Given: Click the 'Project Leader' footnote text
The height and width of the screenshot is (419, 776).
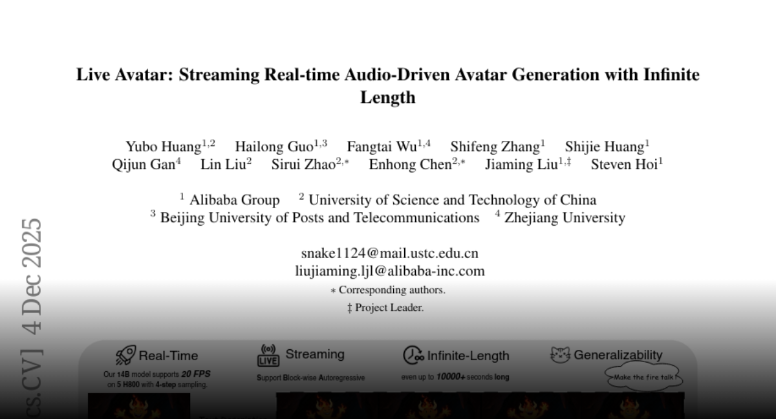Looking at the screenshot, I should tap(389, 308).
